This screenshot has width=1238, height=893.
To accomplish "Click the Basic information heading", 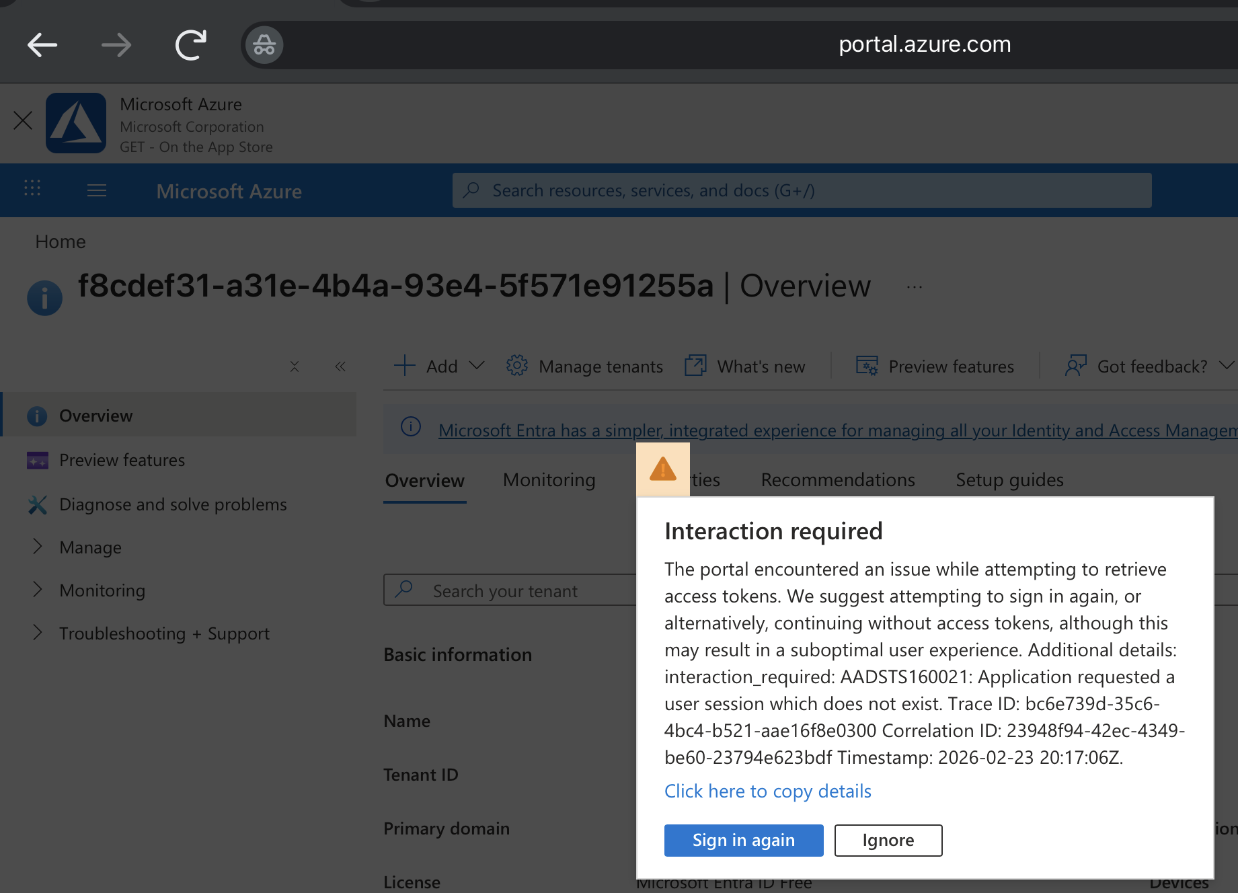I will 457,654.
